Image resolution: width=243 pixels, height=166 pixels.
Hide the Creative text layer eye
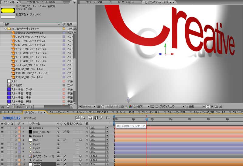click(2, 160)
